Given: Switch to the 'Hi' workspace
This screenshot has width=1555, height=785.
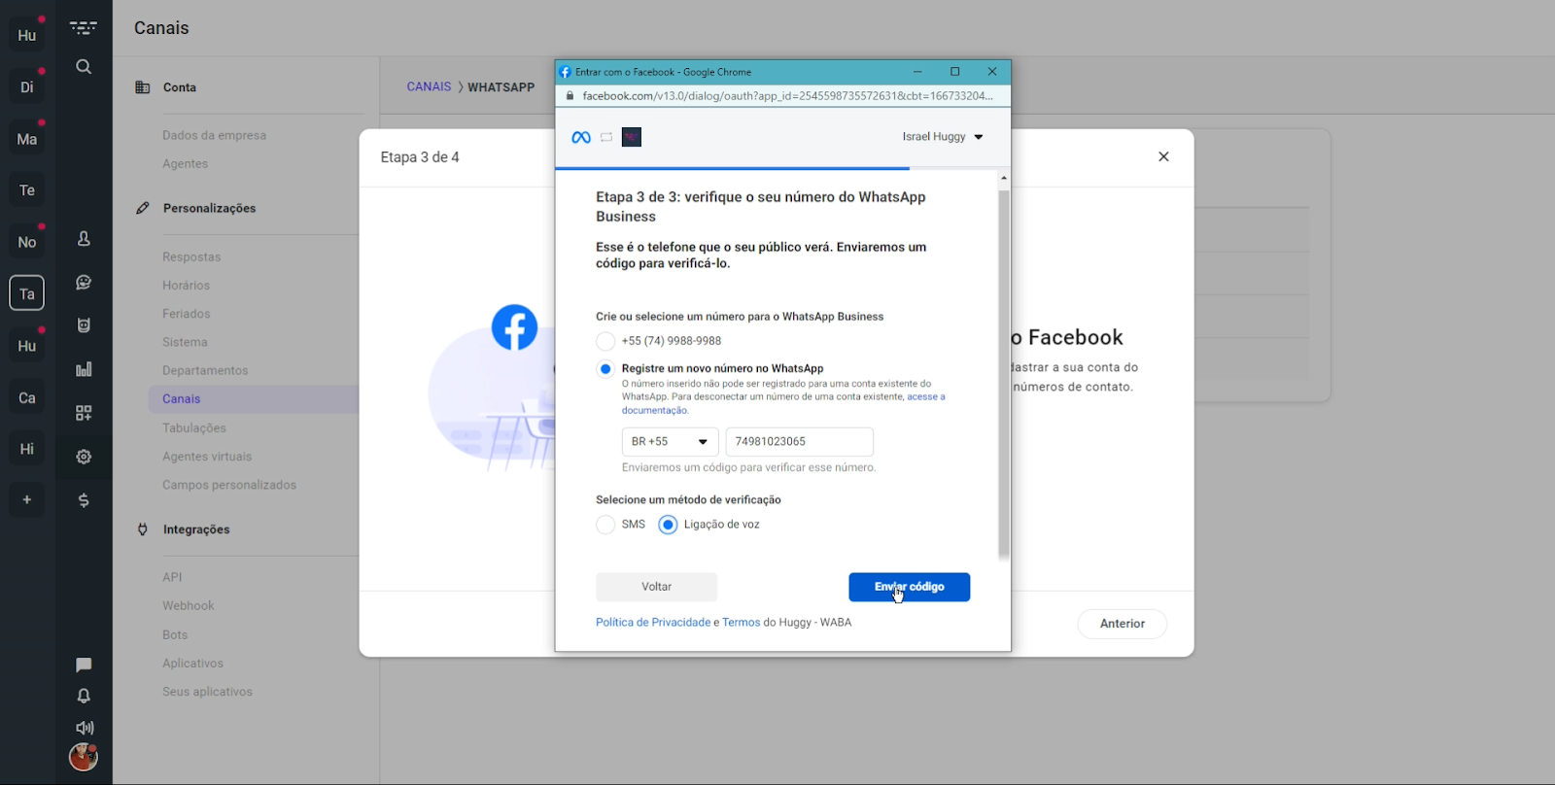Looking at the screenshot, I should coord(27,449).
